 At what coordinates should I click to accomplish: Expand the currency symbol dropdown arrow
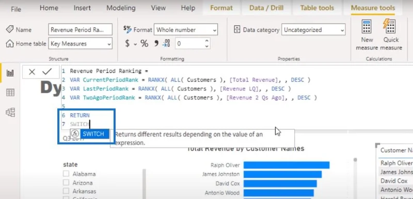[x=135, y=44]
